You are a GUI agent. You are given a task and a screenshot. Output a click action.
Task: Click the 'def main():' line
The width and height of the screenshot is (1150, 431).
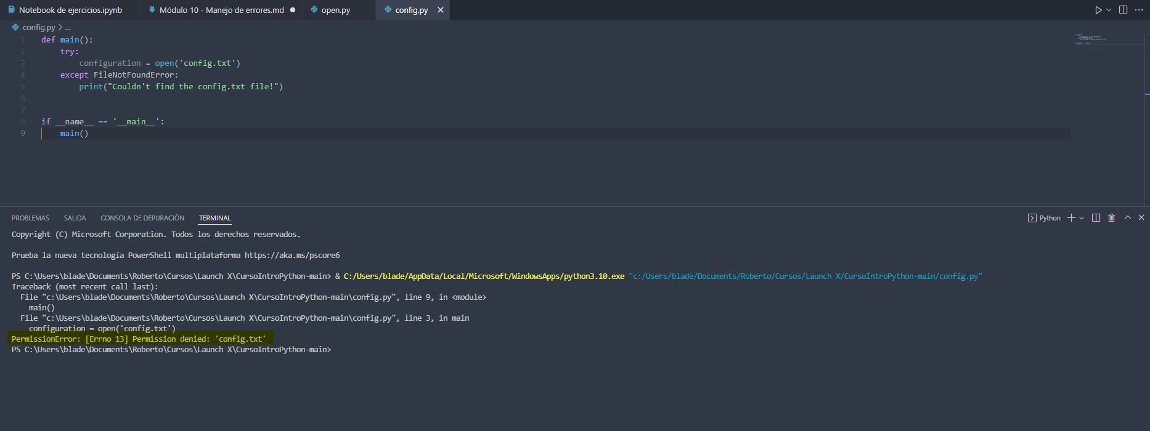tap(67, 40)
